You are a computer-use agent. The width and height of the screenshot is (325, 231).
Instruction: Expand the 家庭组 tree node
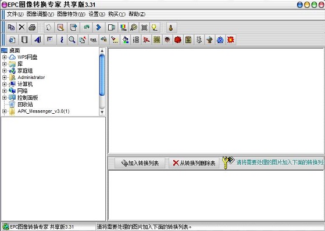4,71
